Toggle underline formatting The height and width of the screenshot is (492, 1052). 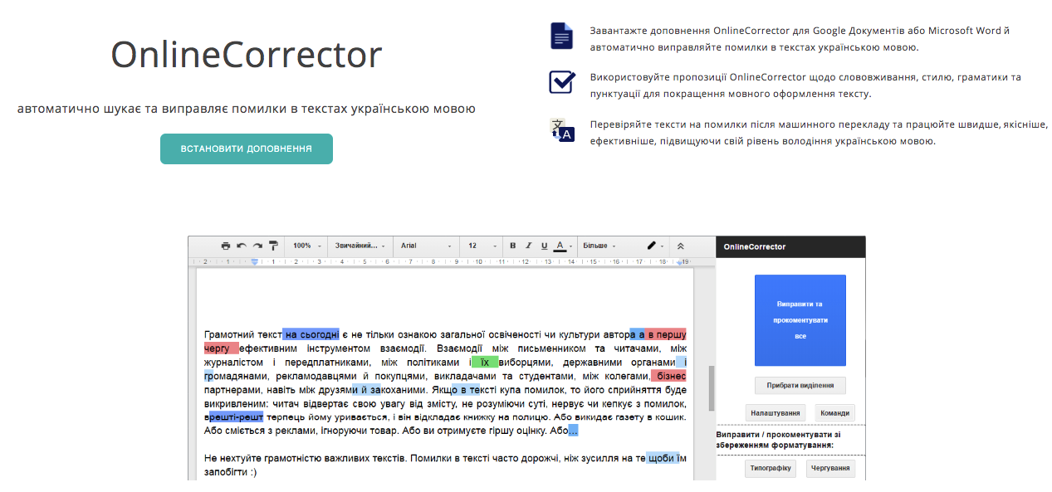coord(544,246)
